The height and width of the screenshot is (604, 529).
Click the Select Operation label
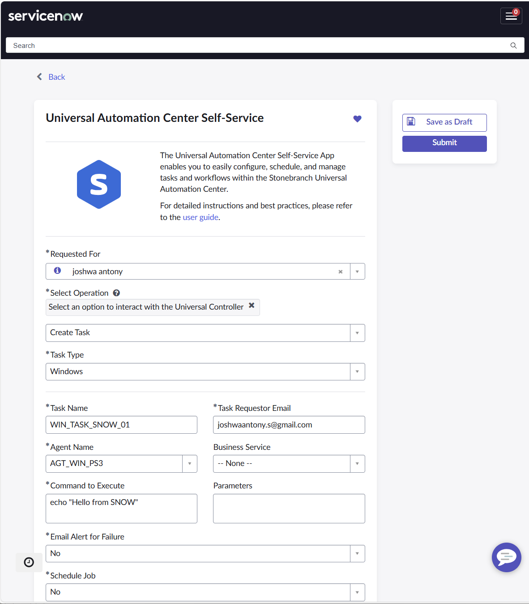coord(79,293)
